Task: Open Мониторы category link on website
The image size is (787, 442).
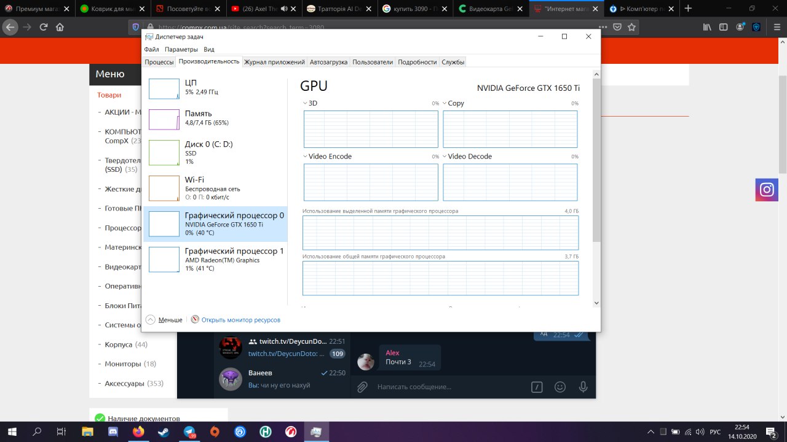Action: (x=123, y=364)
